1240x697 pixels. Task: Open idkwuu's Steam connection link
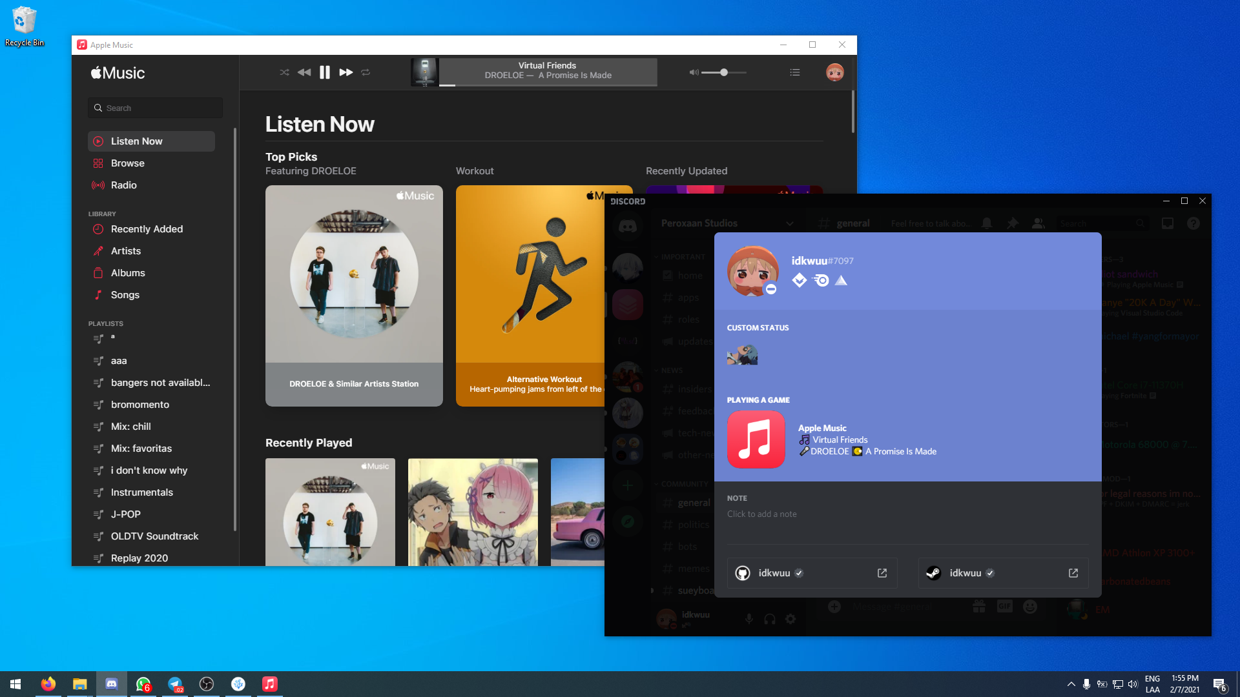(x=1073, y=573)
